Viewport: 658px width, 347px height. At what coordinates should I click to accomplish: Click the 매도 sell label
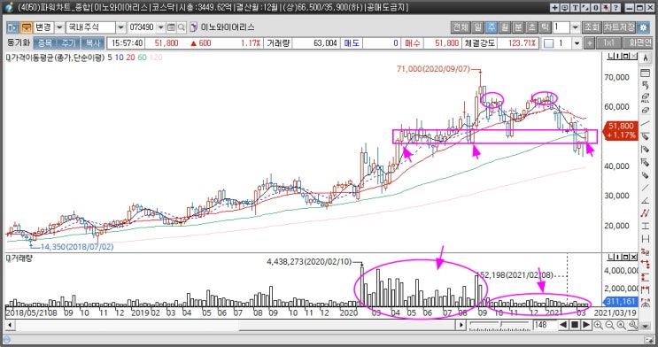click(x=352, y=43)
